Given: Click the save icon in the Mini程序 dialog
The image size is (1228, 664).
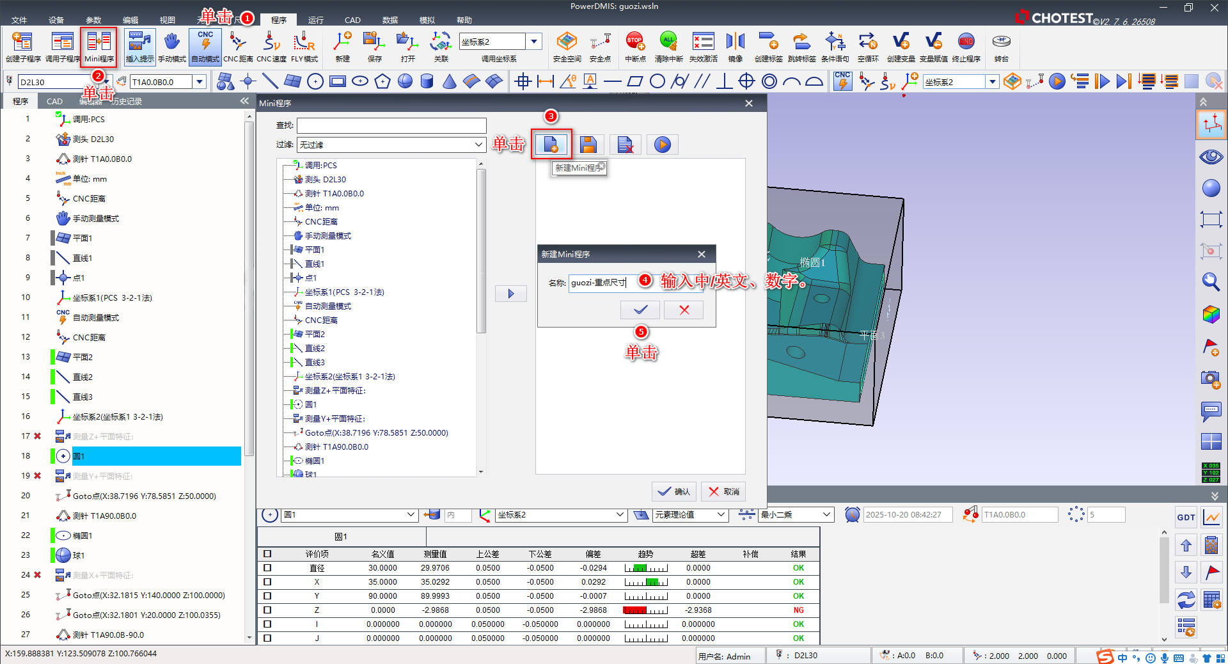Looking at the screenshot, I should (x=588, y=145).
